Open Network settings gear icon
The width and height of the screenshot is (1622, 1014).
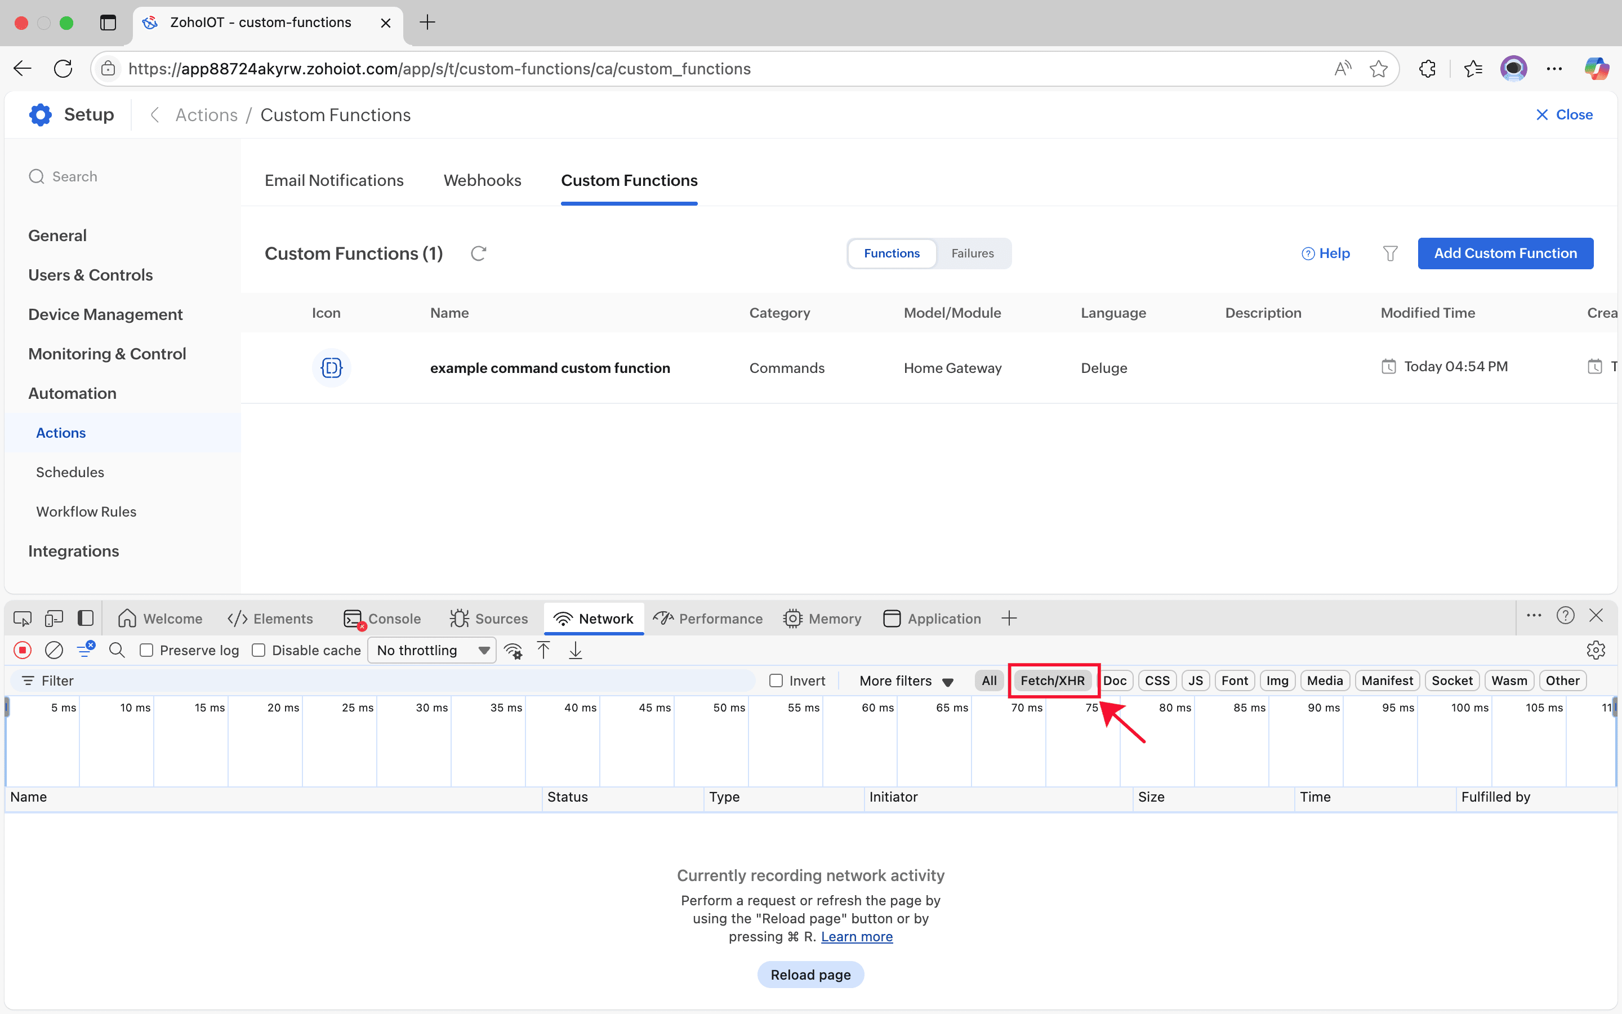[1596, 650]
